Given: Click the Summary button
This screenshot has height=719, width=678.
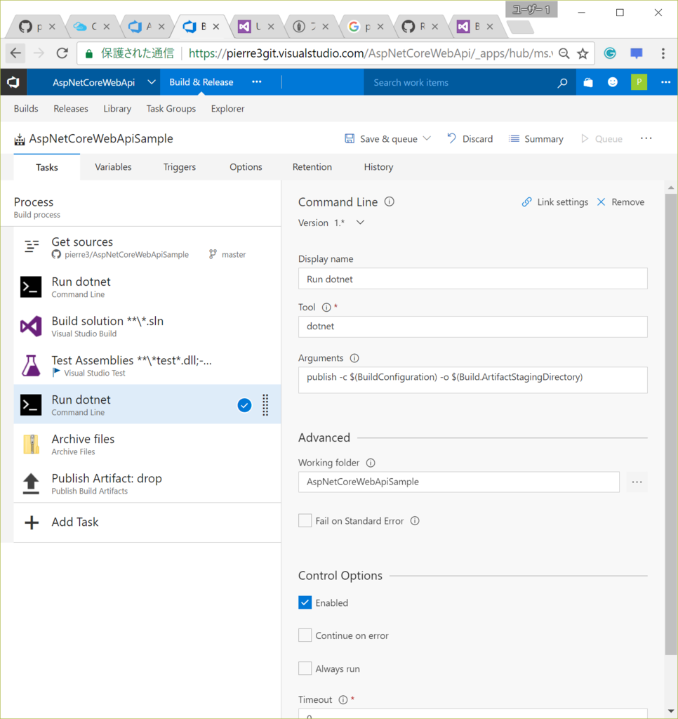Looking at the screenshot, I should click(536, 138).
